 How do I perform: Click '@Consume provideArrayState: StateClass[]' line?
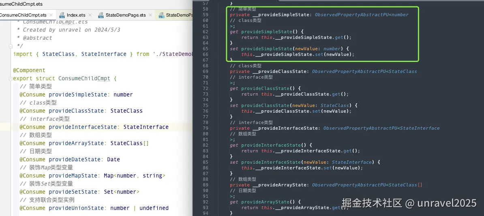coord(84,143)
